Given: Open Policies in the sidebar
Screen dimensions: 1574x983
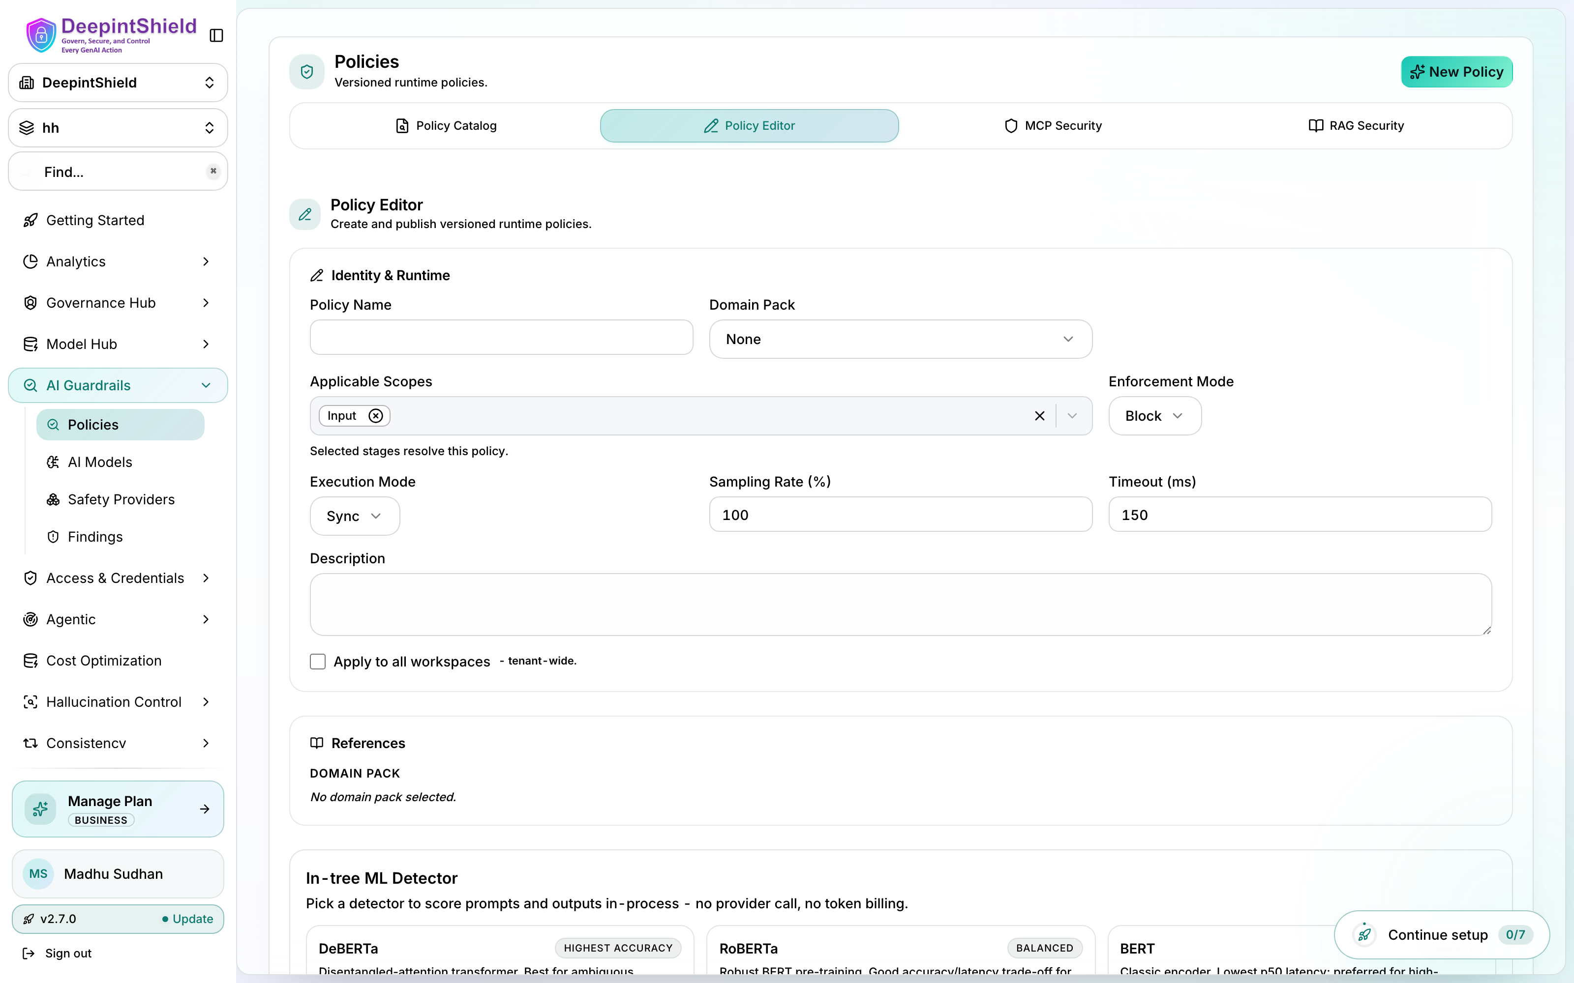Looking at the screenshot, I should coord(121,425).
